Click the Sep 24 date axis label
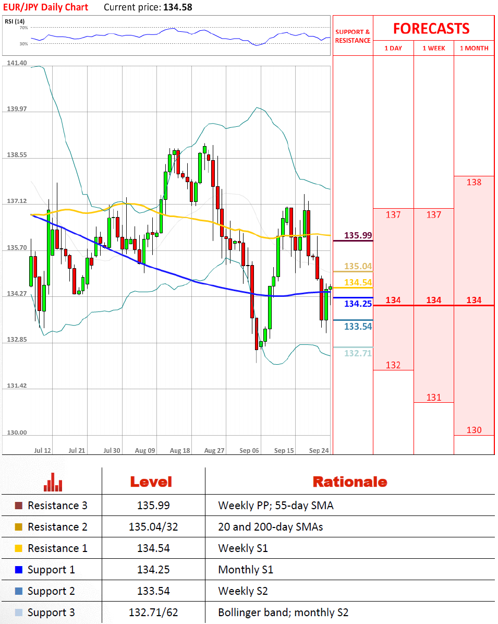 (319, 450)
